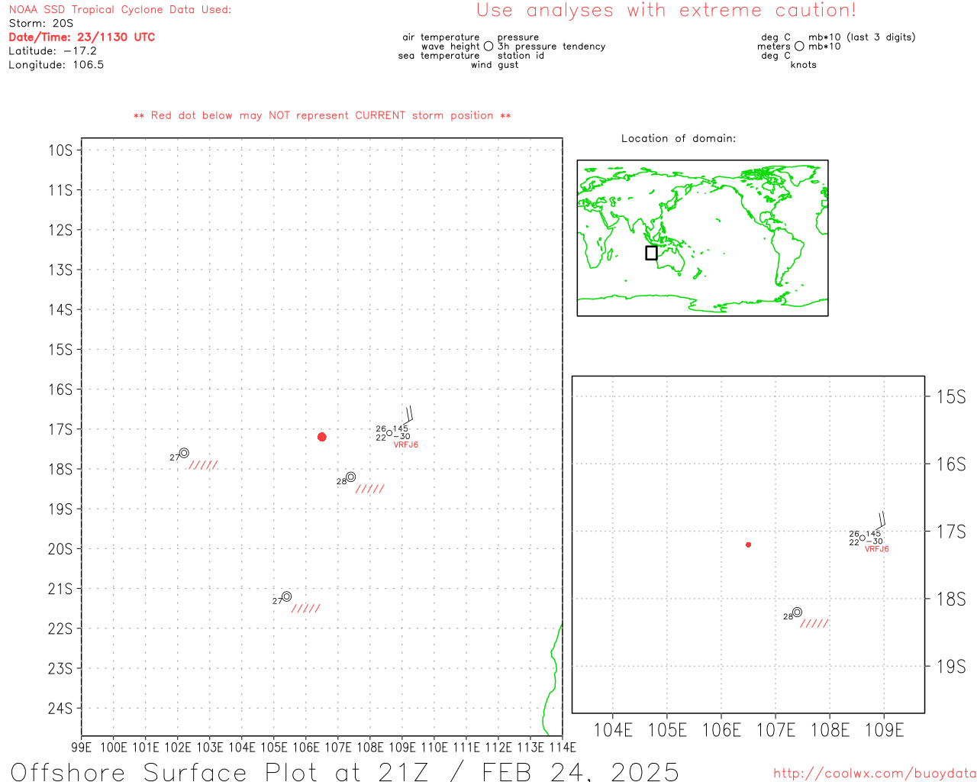Click the '24S' latitude axis label
The width and height of the screenshot is (977, 782).
coord(60,709)
